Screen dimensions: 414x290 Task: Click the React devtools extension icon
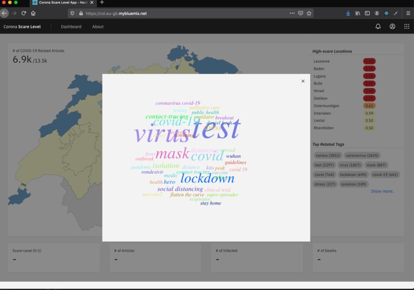[386, 13]
